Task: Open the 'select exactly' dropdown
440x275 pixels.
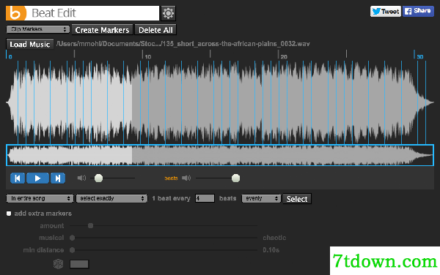Action: [x=111, y=198]
